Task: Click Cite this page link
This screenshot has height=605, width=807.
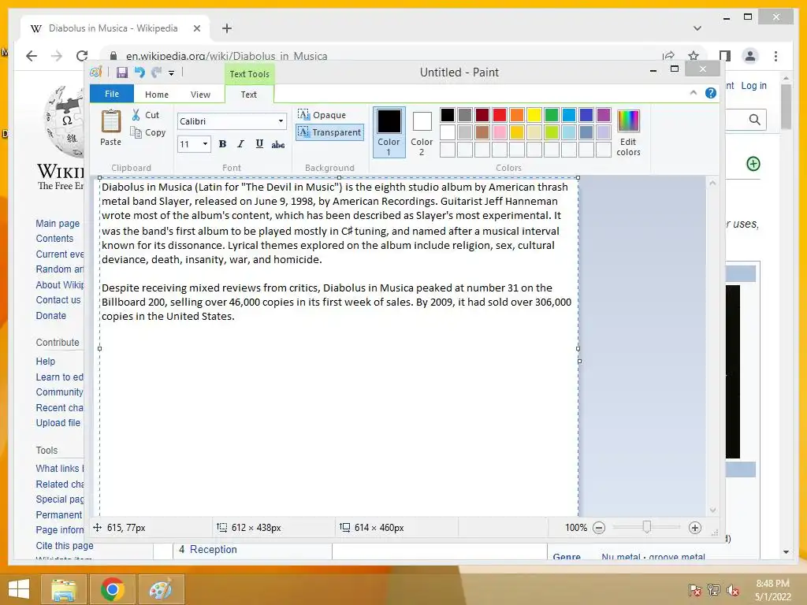Action: [65, 545]
